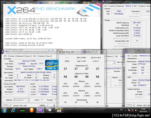Click the DRAM Frequency 800.3 MHz value
151x118 pixels.
tap(137, 23)
